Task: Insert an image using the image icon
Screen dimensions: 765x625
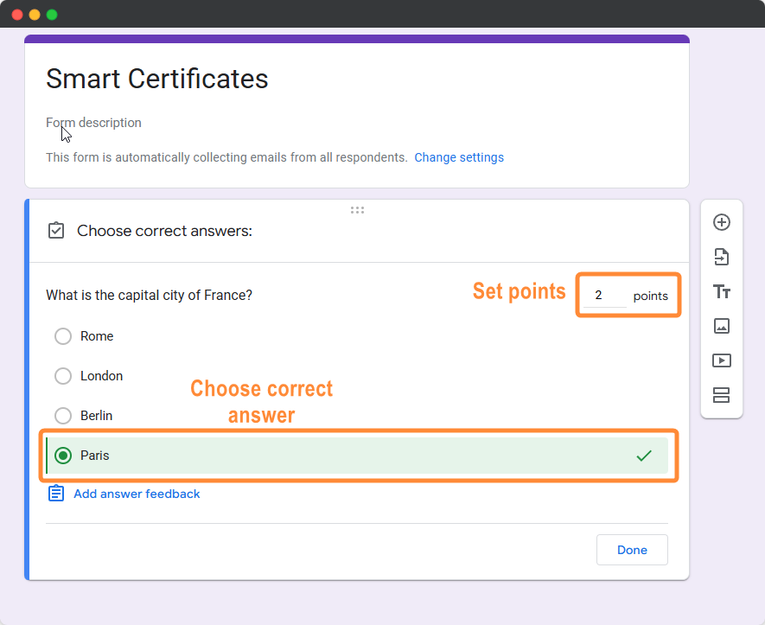Action: 722,326
